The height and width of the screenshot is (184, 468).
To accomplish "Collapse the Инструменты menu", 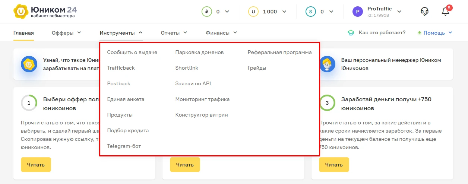I will tap(121, 33).
